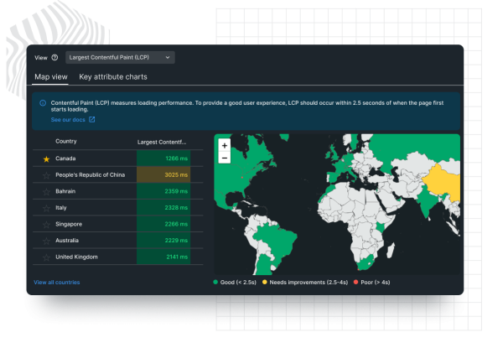Viewport: 503px width, 348px height.
Task: Open the View all countries link
Action: tap(57, 283)
